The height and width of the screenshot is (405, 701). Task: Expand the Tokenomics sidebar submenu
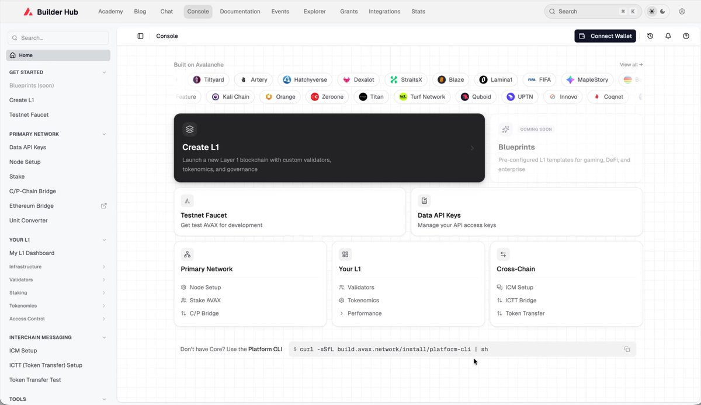tap(104, 306)
